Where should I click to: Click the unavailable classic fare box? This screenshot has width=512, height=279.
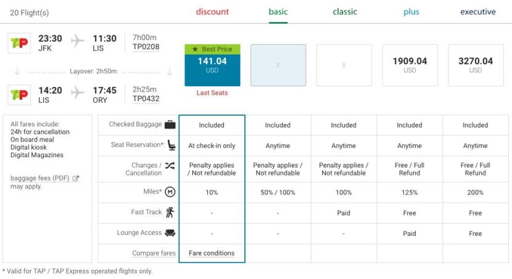[x=344, y=65]
